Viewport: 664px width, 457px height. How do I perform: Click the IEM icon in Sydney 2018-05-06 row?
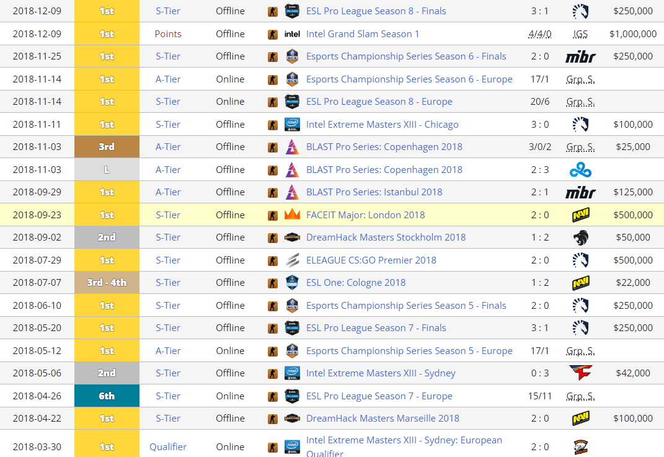tap(292, 373)
